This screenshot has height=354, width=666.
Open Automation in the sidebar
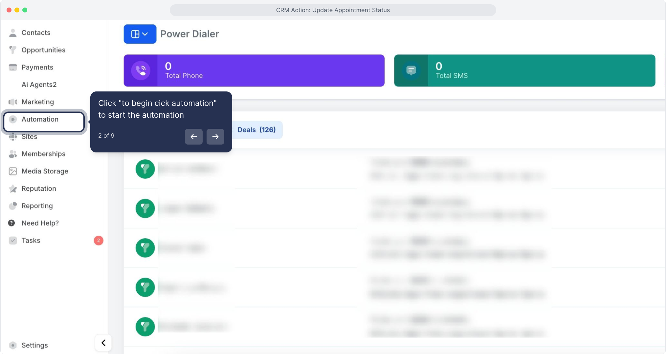(x=40, y=119)
